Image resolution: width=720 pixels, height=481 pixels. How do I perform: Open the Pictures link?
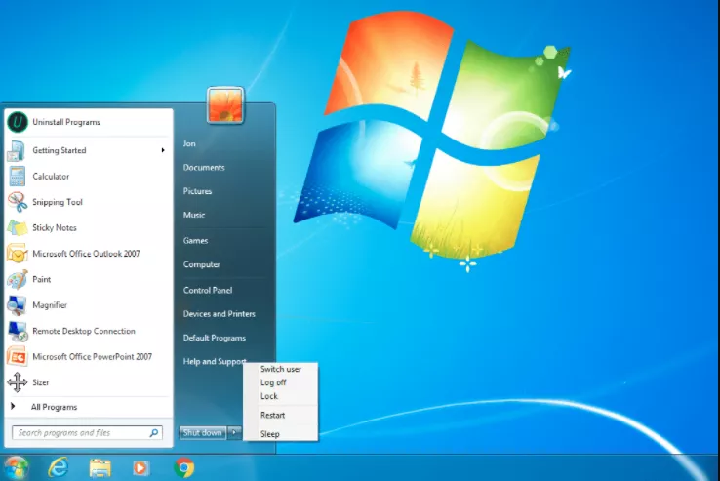[x=197, y=191]
